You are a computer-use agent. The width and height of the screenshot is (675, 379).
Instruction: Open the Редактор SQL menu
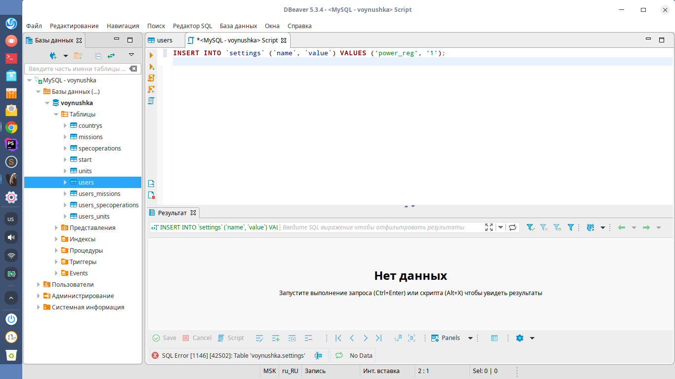tap(192, 26)
